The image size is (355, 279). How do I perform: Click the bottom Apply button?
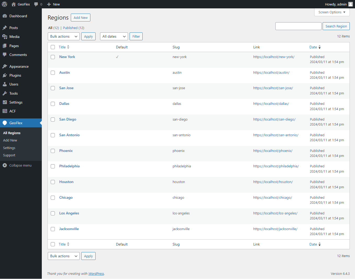tap(88, 256)
